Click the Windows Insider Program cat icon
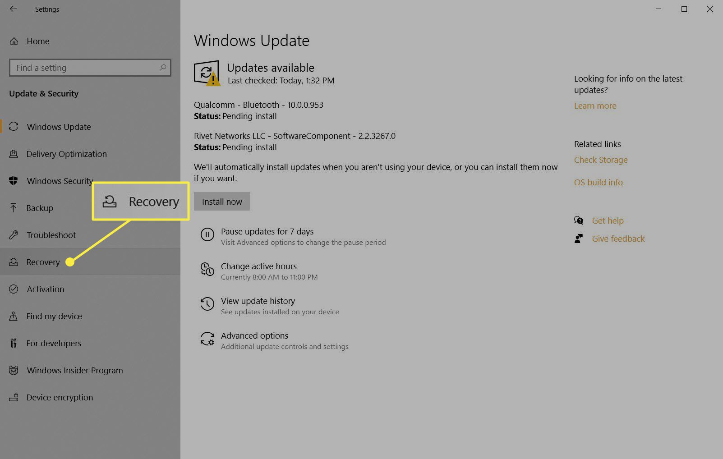This screenshot has width=723, height=459. [x=14, y=370]
